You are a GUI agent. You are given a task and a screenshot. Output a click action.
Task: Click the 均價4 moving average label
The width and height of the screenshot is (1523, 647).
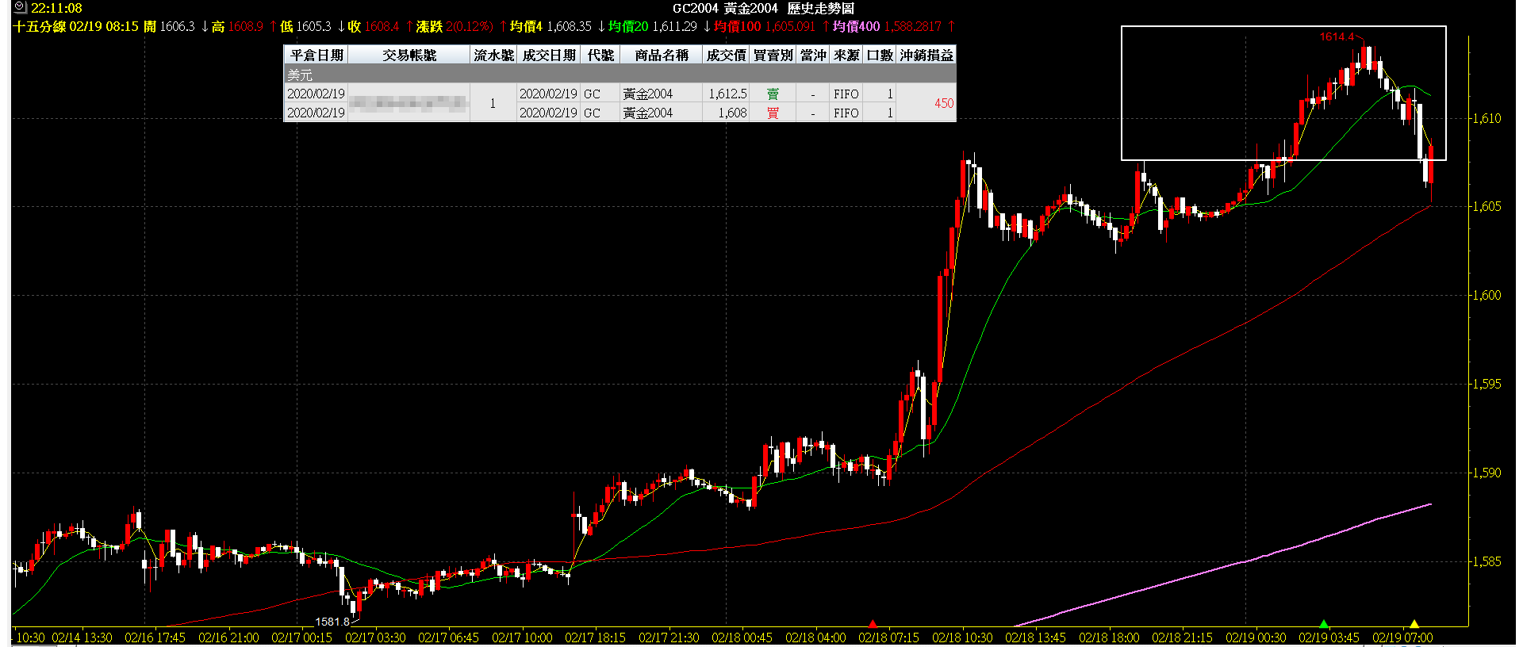pyautogui.click(x=526, y=26)
